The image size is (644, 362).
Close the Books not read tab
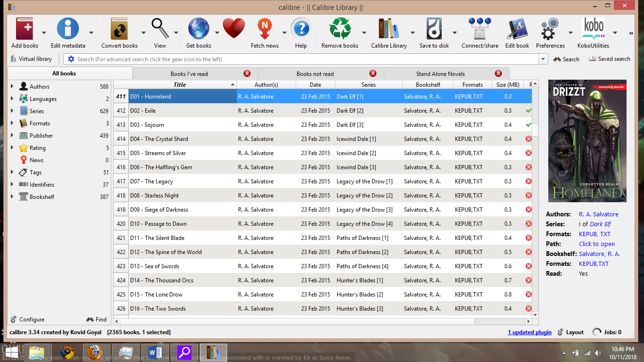pyautogui.click(x=373, y=74)
